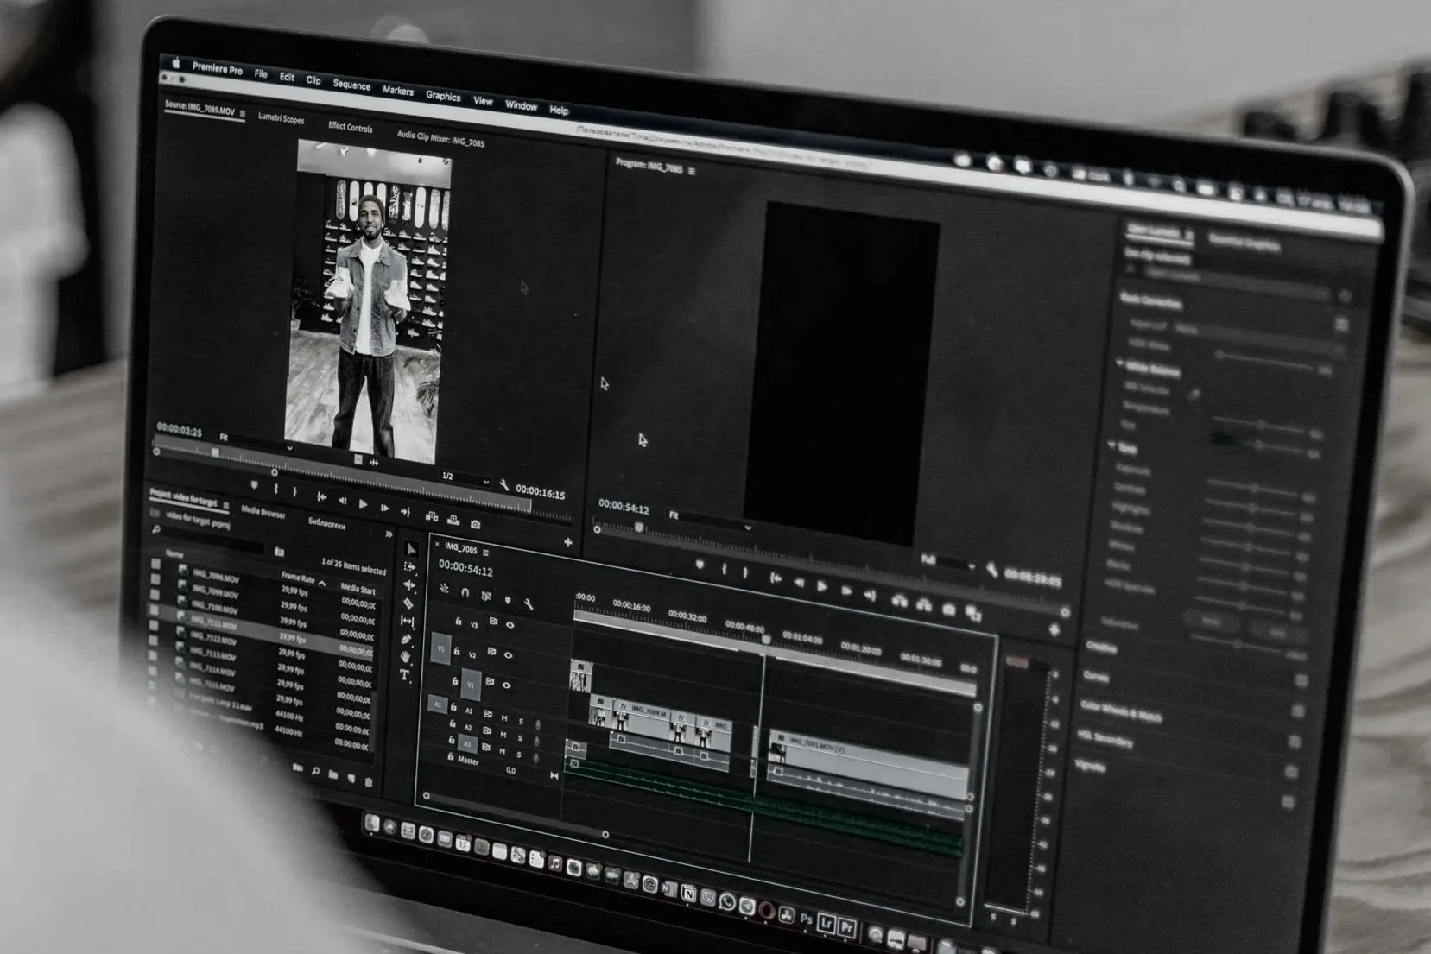
Task: Click the timeline wrench settings icon
Action: (529, 604)
